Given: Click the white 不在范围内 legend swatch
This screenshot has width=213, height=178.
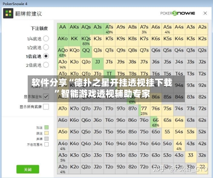Looking at the screenshot, I should point(46,144).
